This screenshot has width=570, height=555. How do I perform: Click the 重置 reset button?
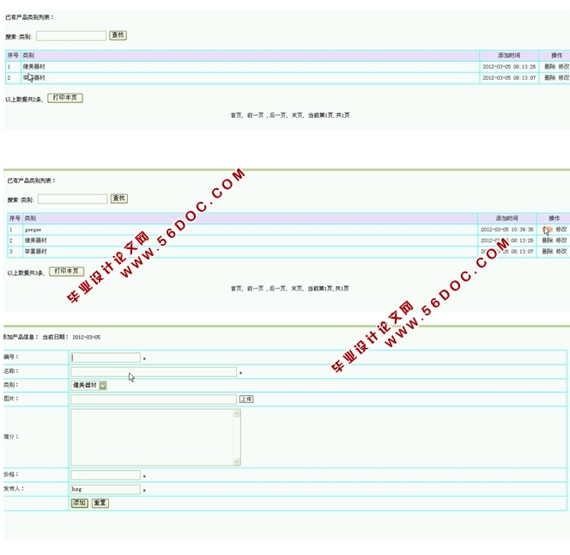click(100, 503)
